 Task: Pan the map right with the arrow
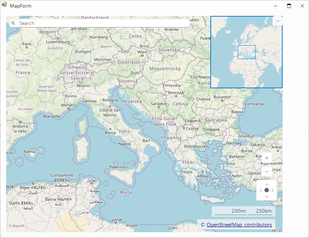(x=273, y=190)
